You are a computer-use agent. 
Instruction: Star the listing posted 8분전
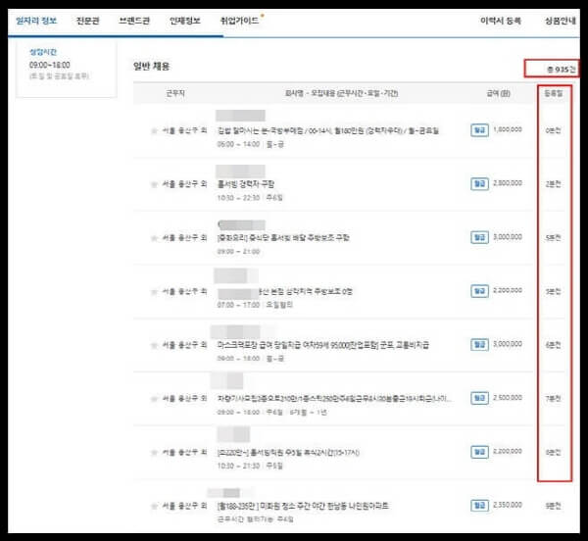point(154,453)
